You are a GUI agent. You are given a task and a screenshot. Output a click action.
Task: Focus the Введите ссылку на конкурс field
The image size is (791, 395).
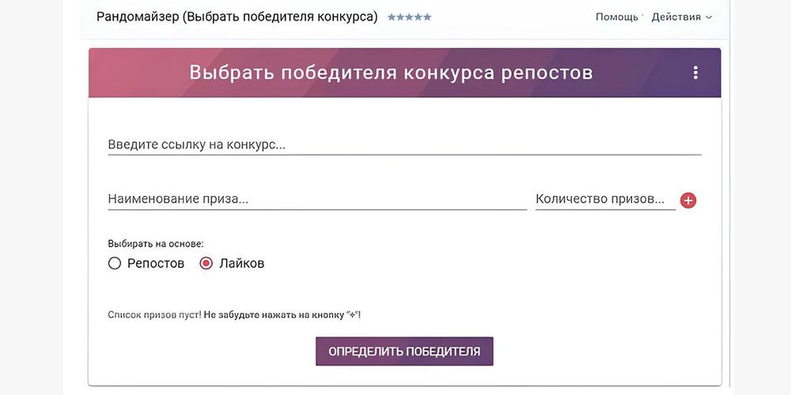click(403, 145)
